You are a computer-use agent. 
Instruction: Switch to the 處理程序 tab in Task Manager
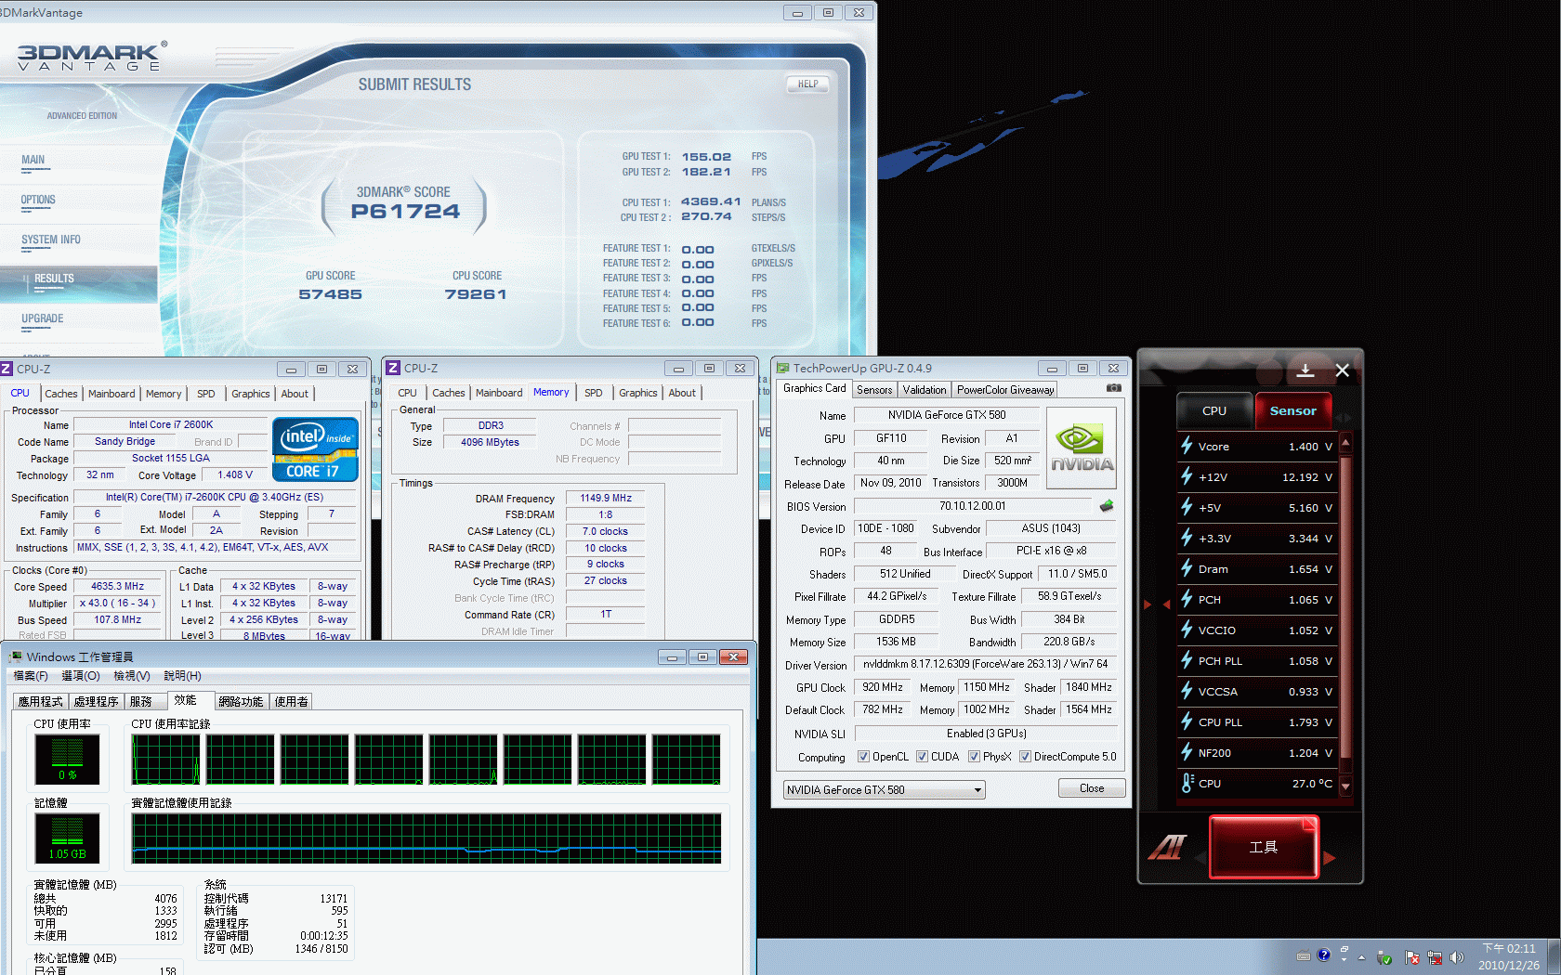click(x=97, y=702)
